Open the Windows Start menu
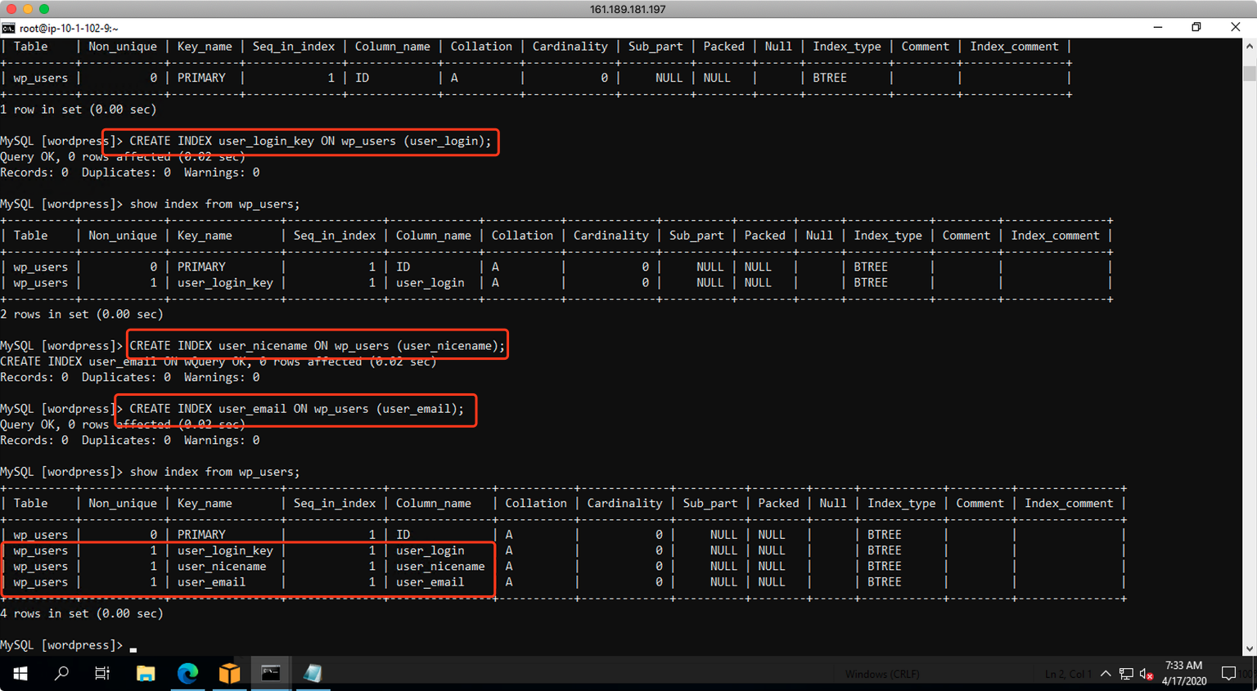Screen dimensions: 1257x691 20,673
